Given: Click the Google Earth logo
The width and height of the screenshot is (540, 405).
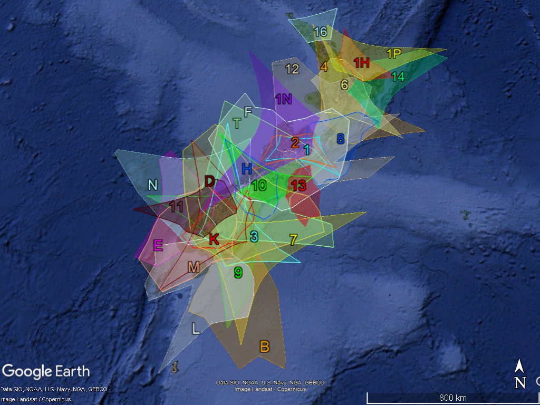Looking at the screenshot, I should tap(46, 371).
